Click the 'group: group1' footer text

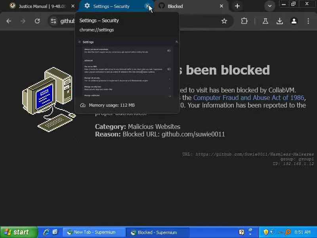(x=297, y=159)
